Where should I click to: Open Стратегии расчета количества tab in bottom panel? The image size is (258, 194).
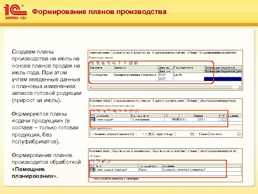click(x=131, y=151)
